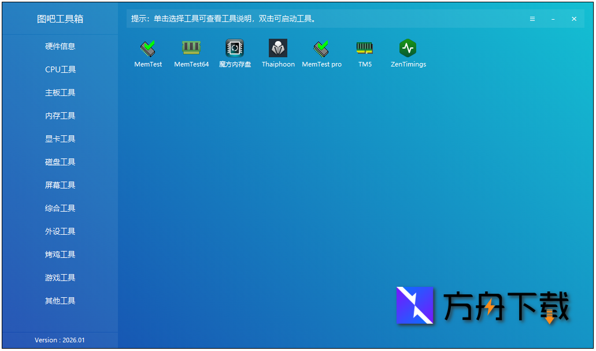Open 屏幕工具 from sidebar
The width and height of the screenshot is (596, 351).
(x=60, y=185)
